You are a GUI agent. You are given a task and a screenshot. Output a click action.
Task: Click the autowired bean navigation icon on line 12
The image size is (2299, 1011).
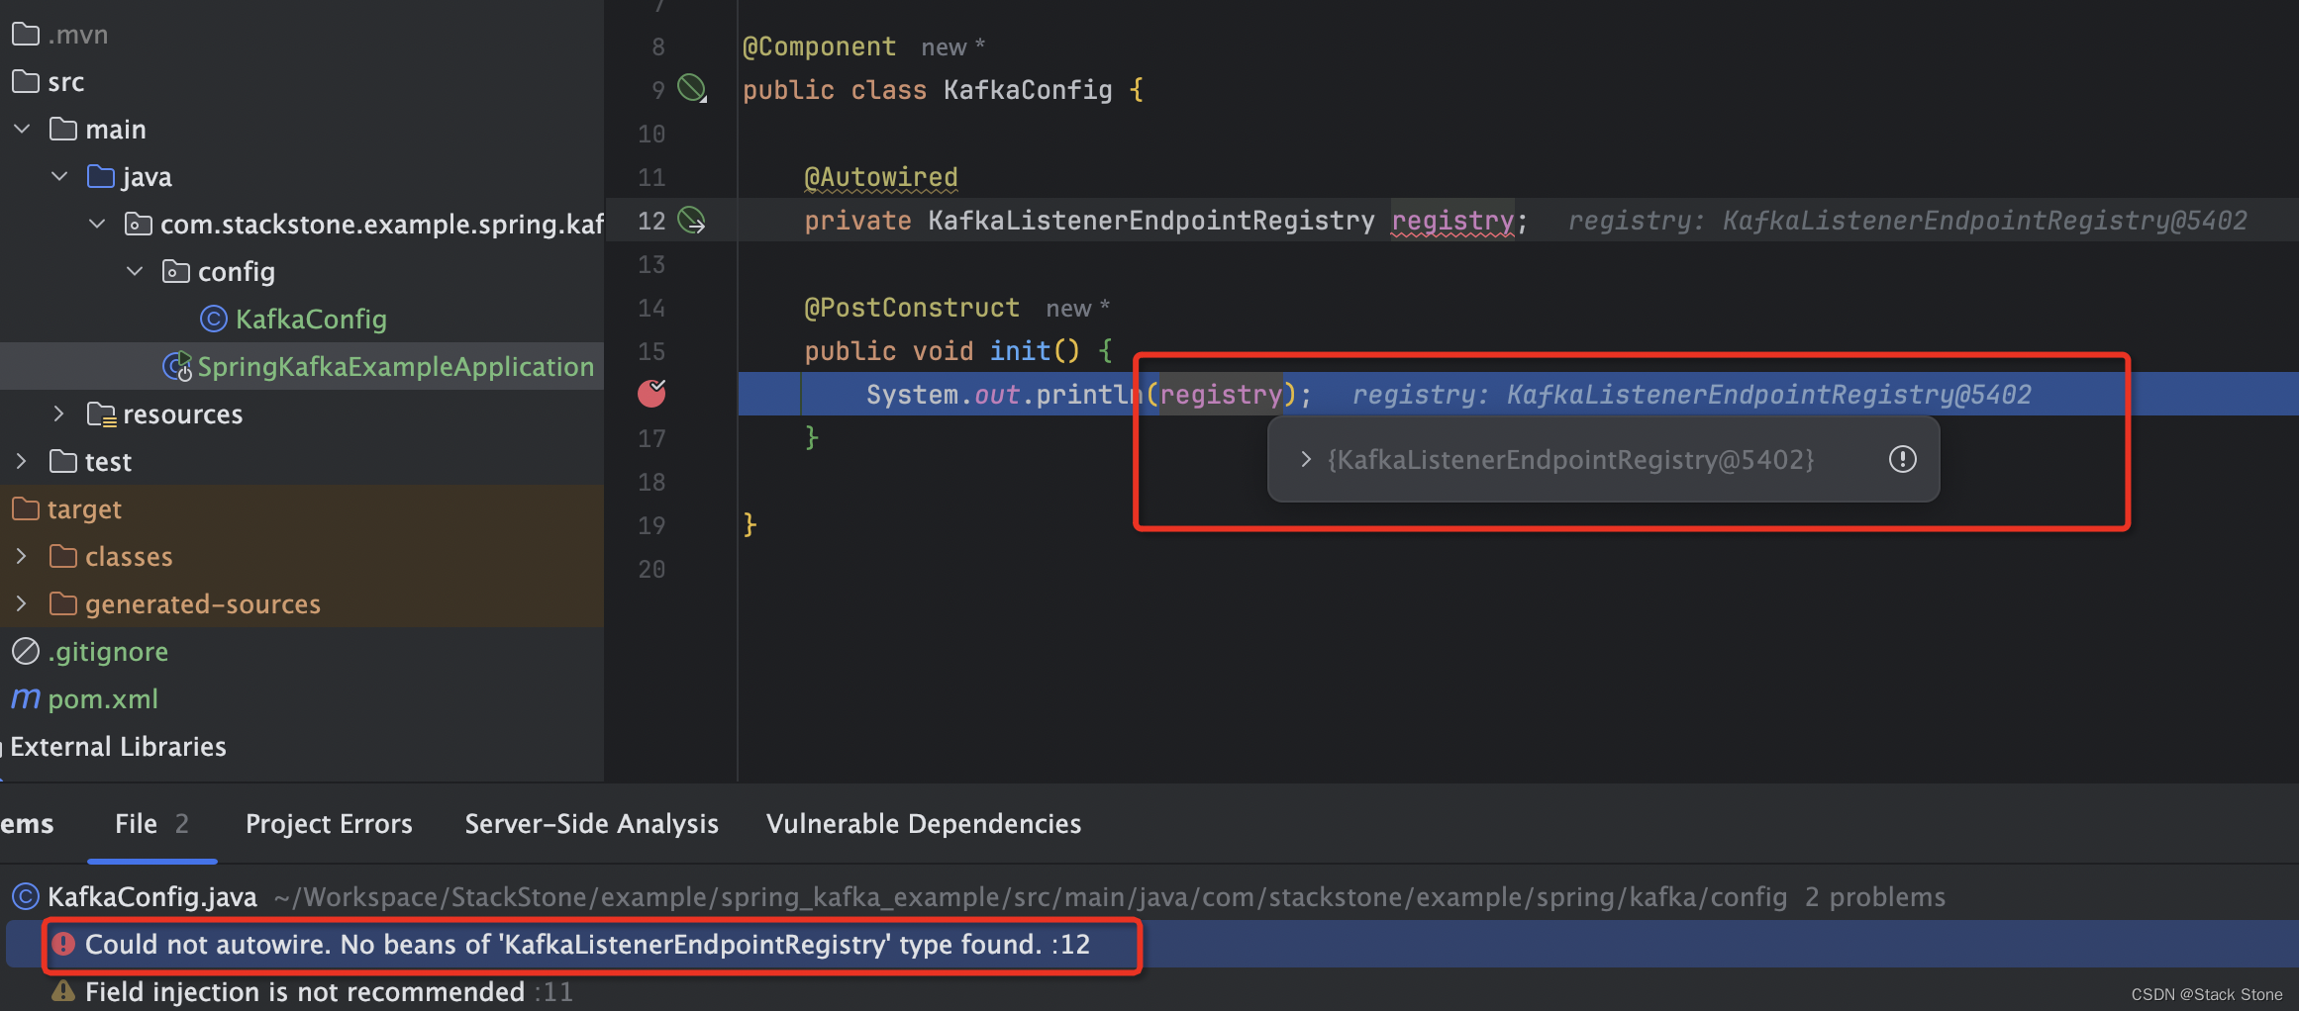coord(691,221)
